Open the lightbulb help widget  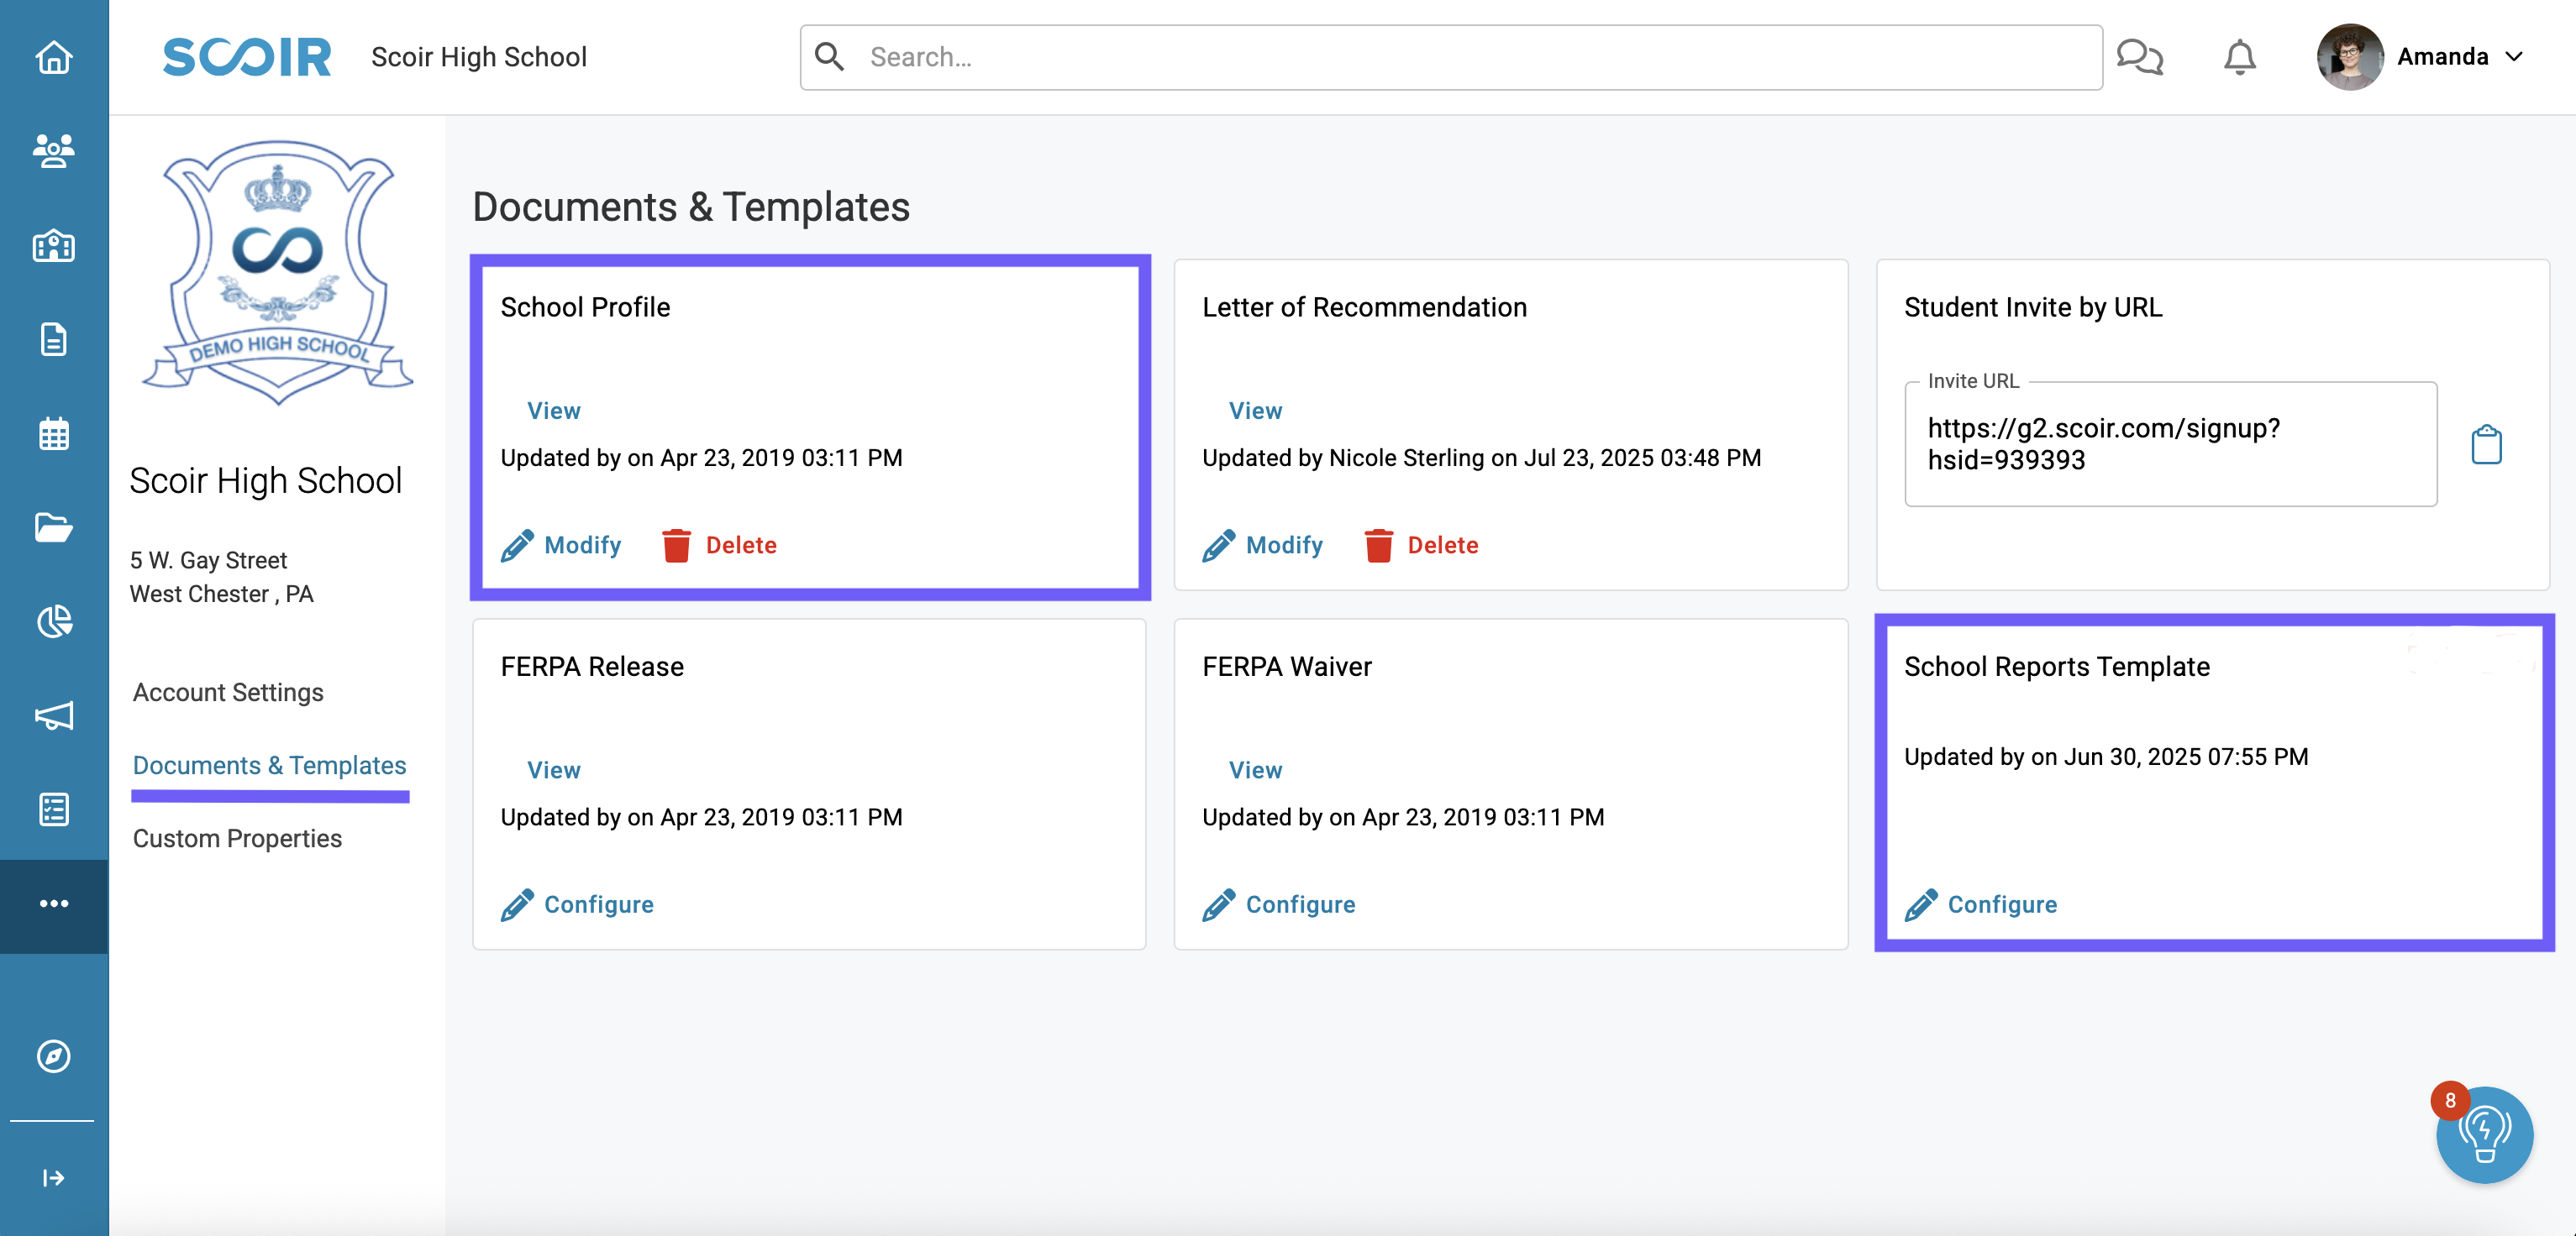pyautogui.click(x=2484, y=1136)
